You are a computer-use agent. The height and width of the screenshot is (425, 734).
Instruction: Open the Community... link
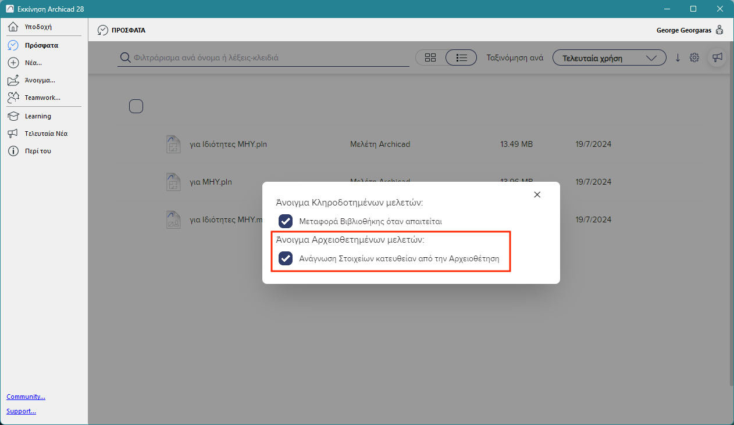click(26, 397)
